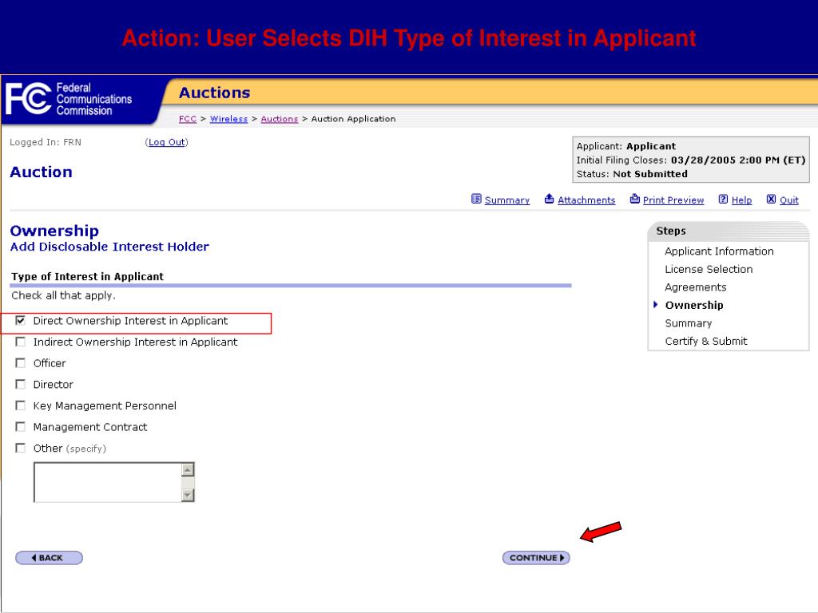Screen dimensions: 818x613
Task: Click the Auctions page heading
Action: tap(214, 93)
